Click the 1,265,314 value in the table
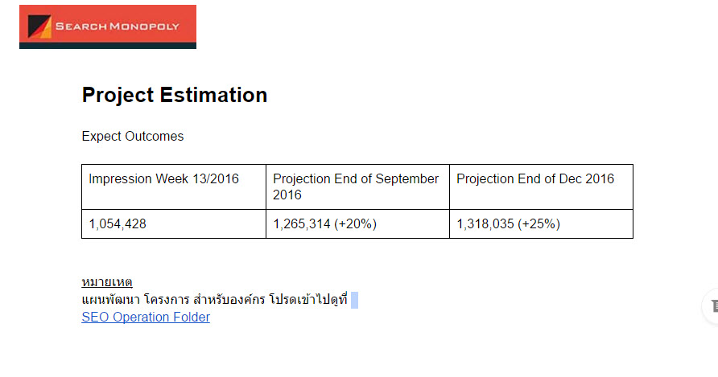The height and width of the screenshot is (377, 718). pyautogui.click(x=302, y=224)
